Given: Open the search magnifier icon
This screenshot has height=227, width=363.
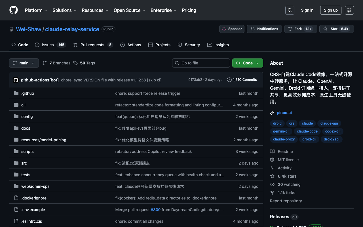Looking at the screenshot, I should click(290, 10).
